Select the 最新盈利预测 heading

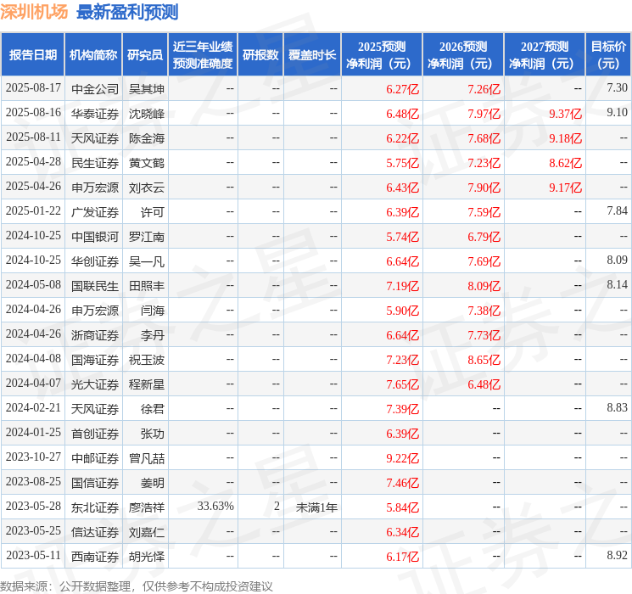[x=127, y=12]
